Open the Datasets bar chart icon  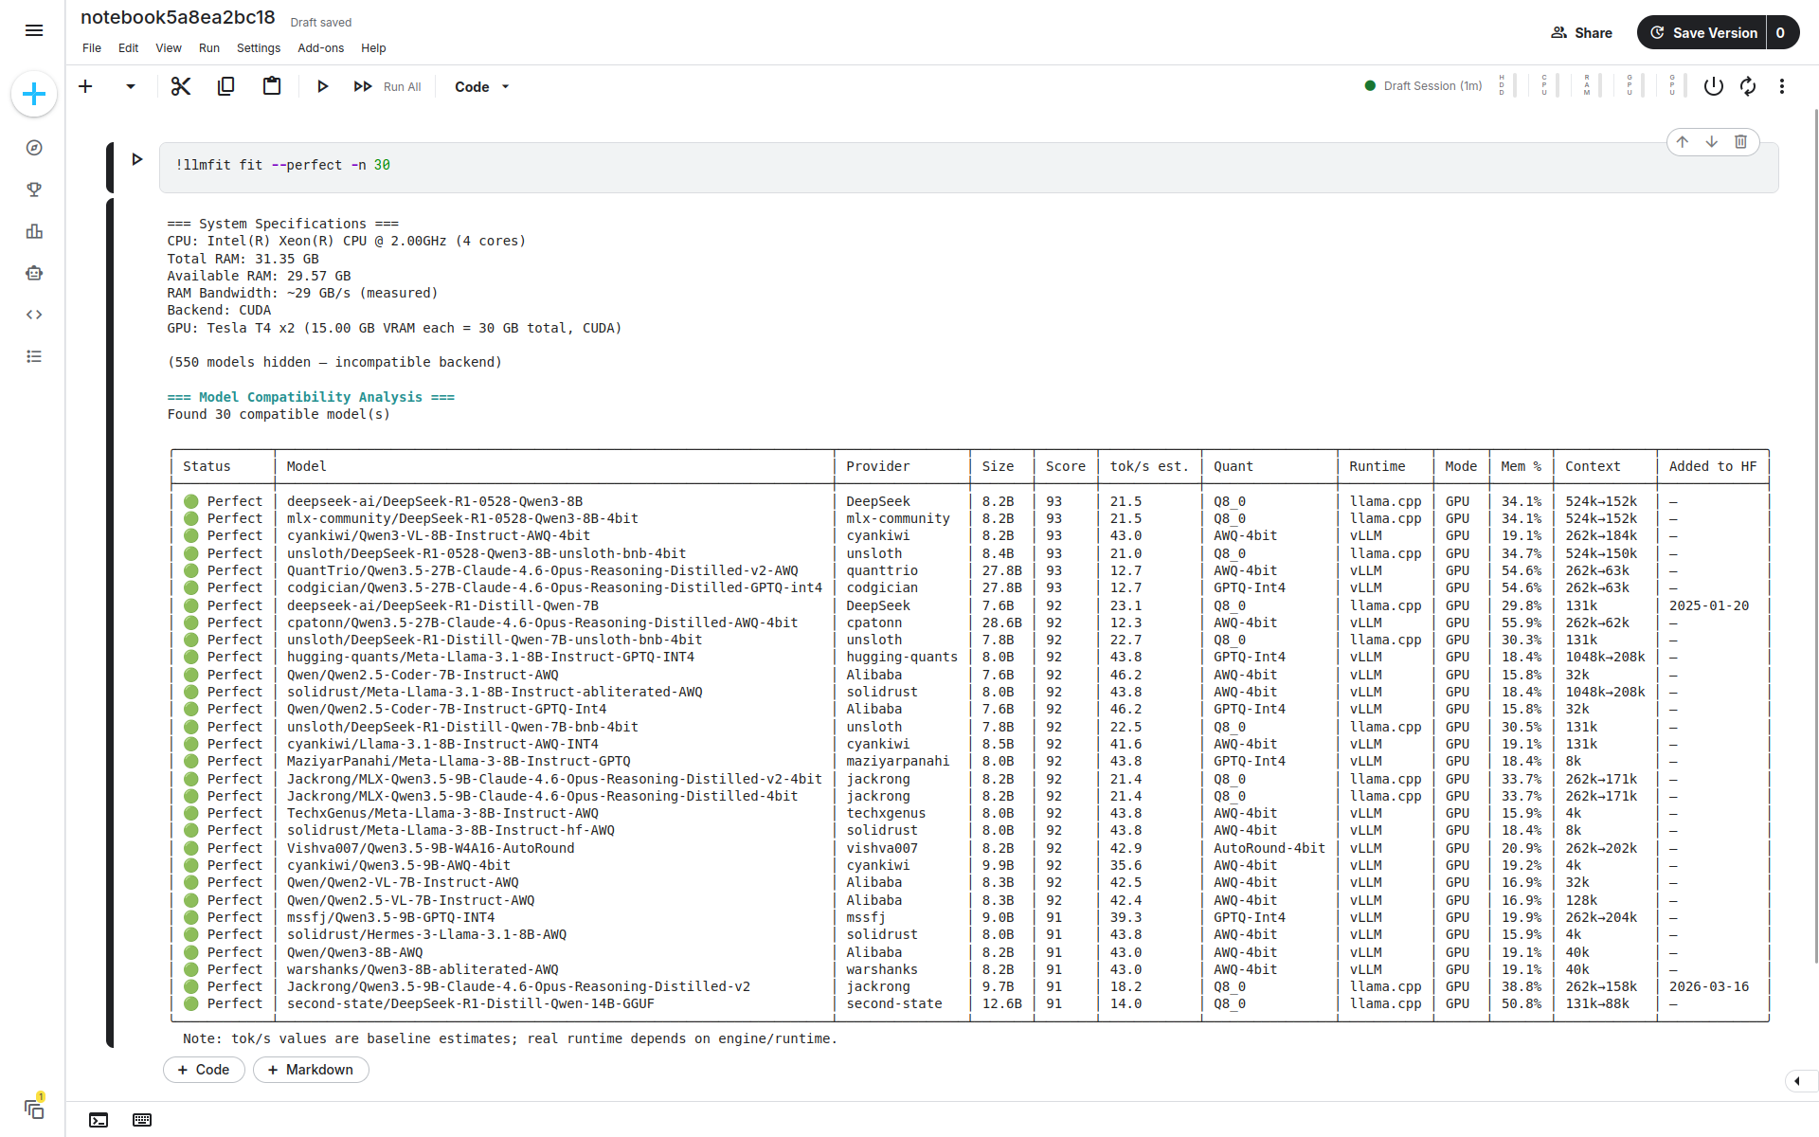34,231
